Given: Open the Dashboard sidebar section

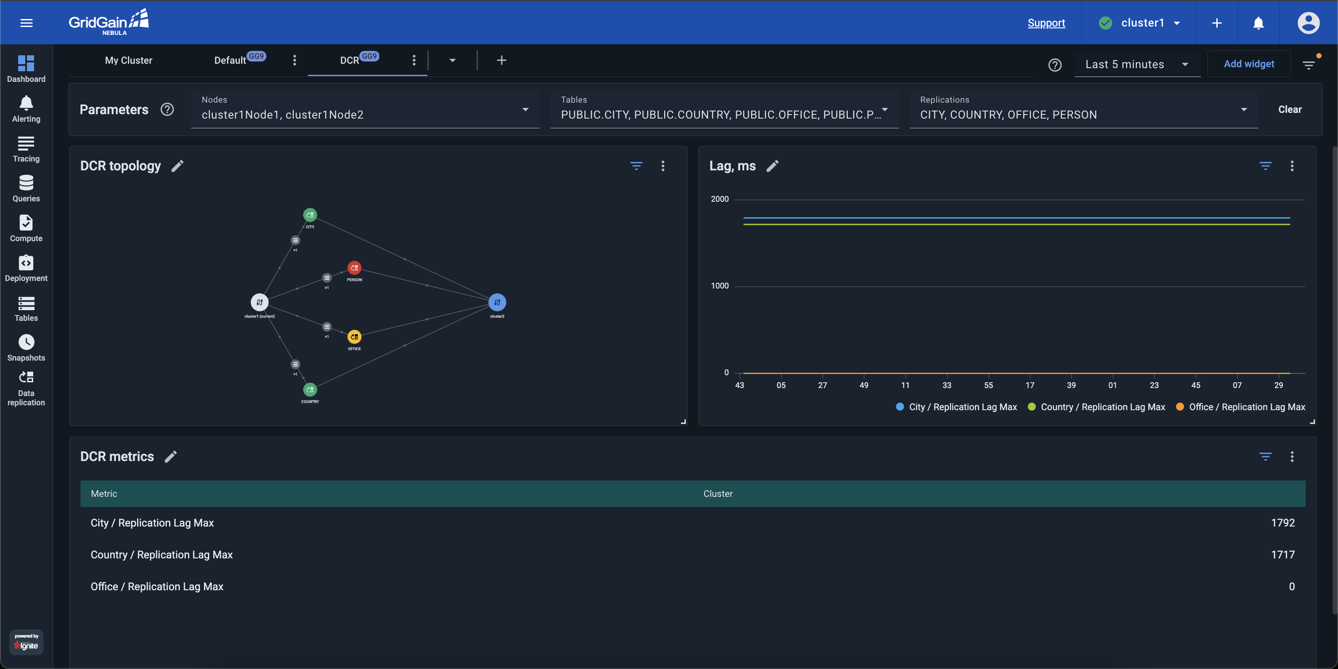Looking at the screenshot, I should click(26, 69).
